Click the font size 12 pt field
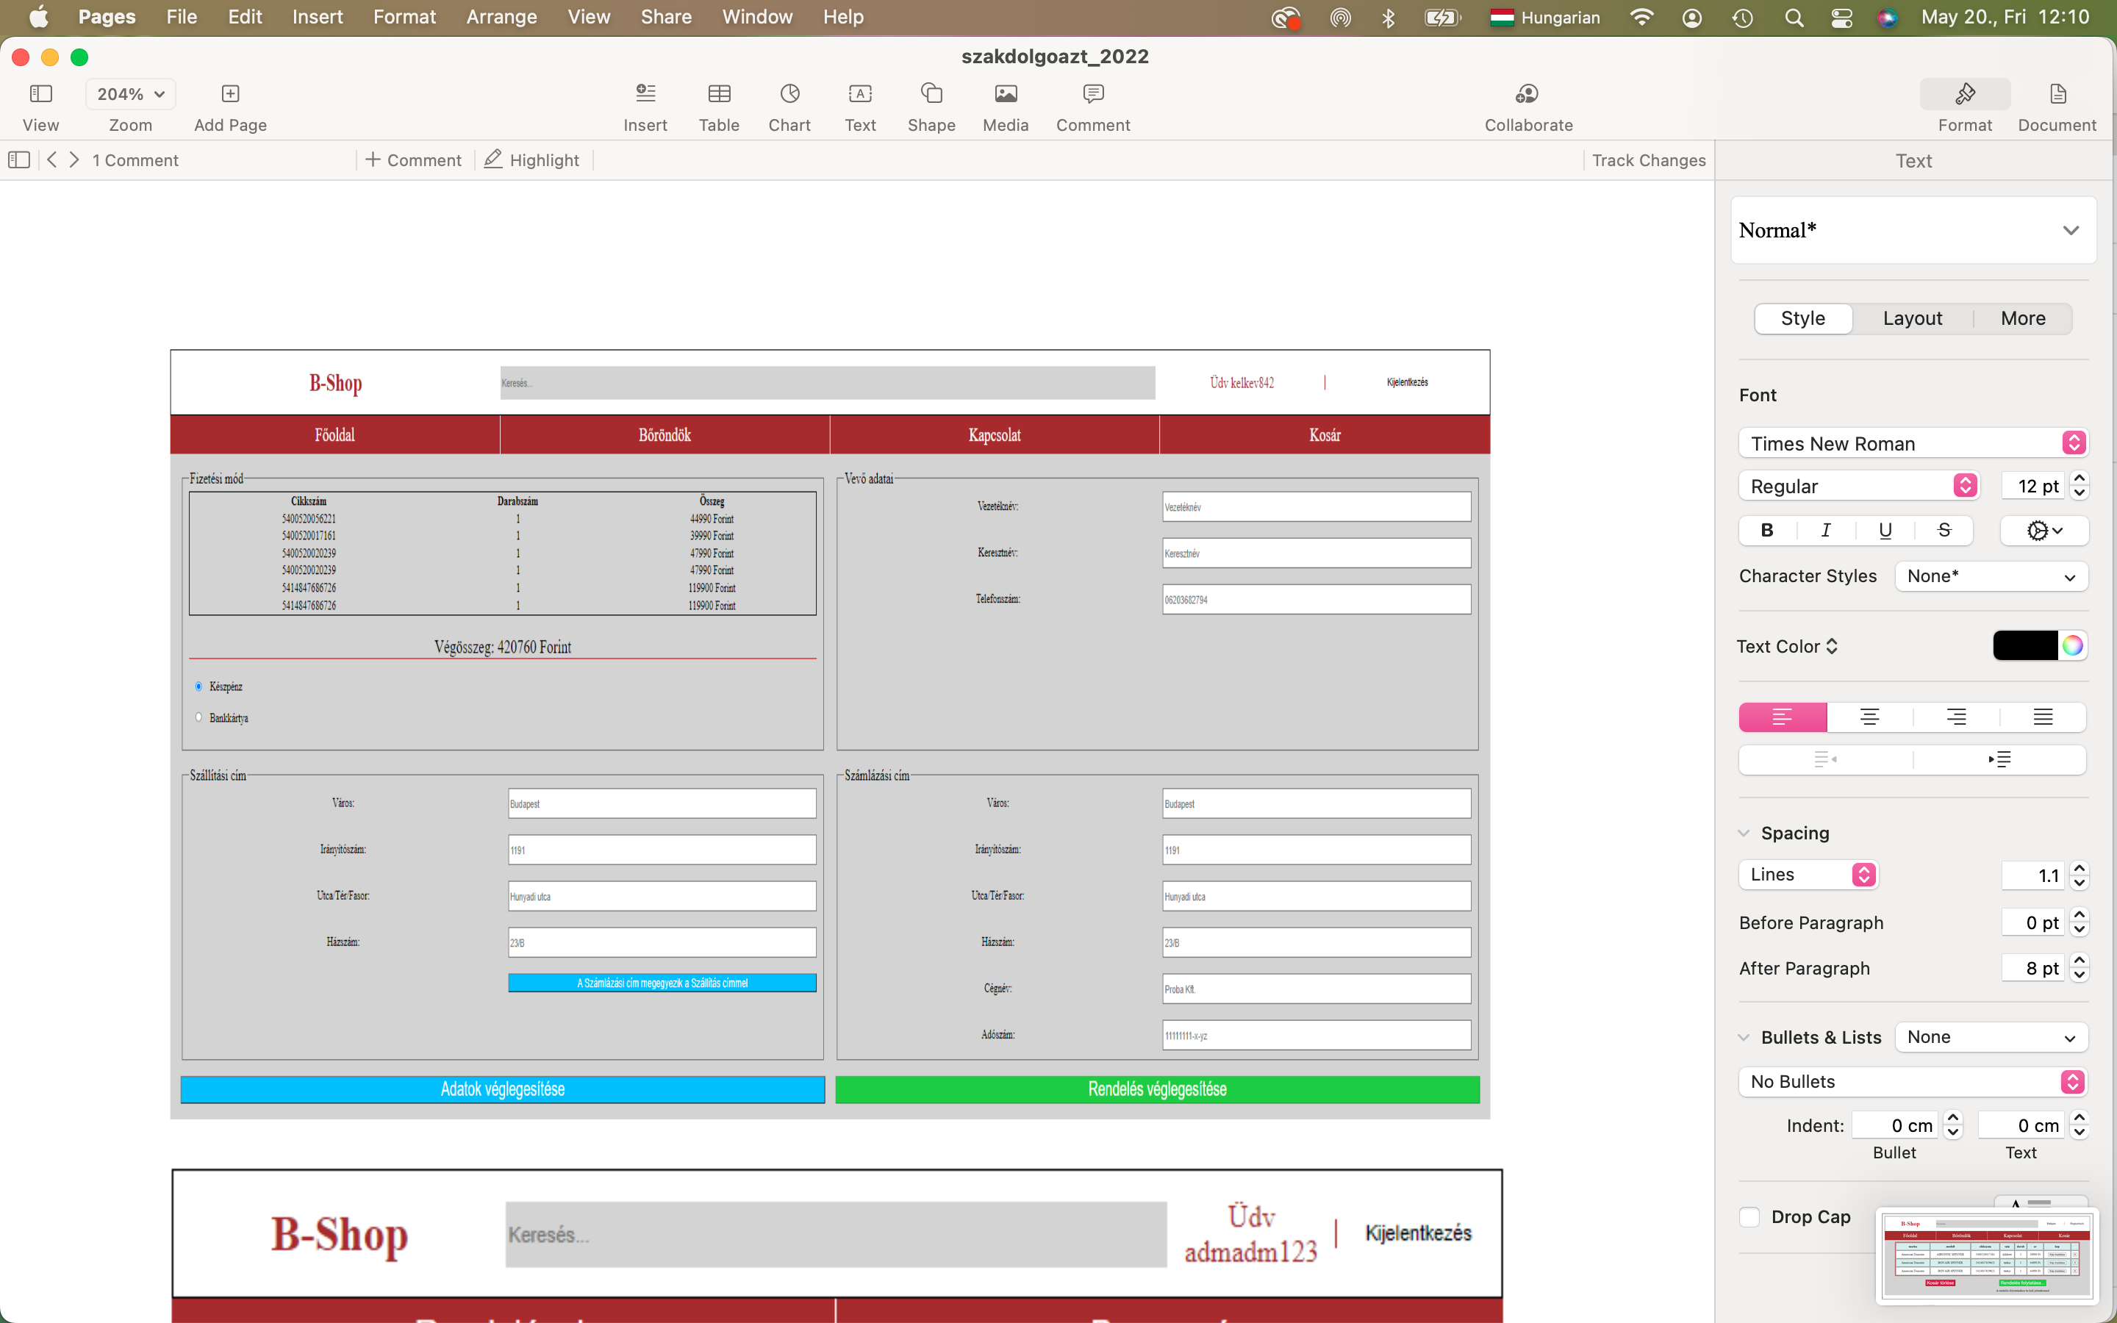2117x1323 pixels. 2034,486
